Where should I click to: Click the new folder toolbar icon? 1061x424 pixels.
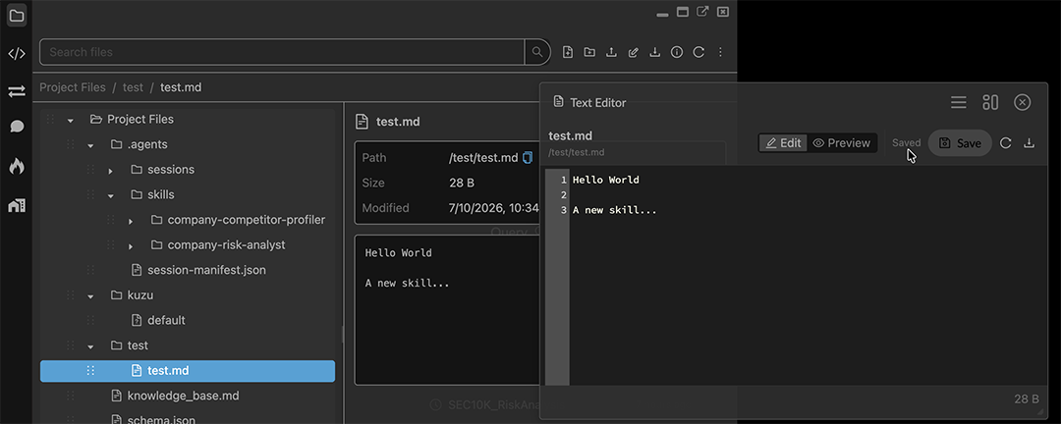click(x=589, y=52)
